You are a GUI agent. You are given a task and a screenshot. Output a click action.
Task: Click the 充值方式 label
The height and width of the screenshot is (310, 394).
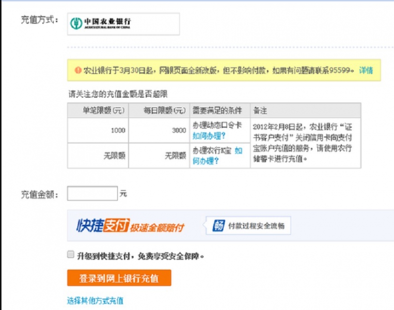point(39,20)
